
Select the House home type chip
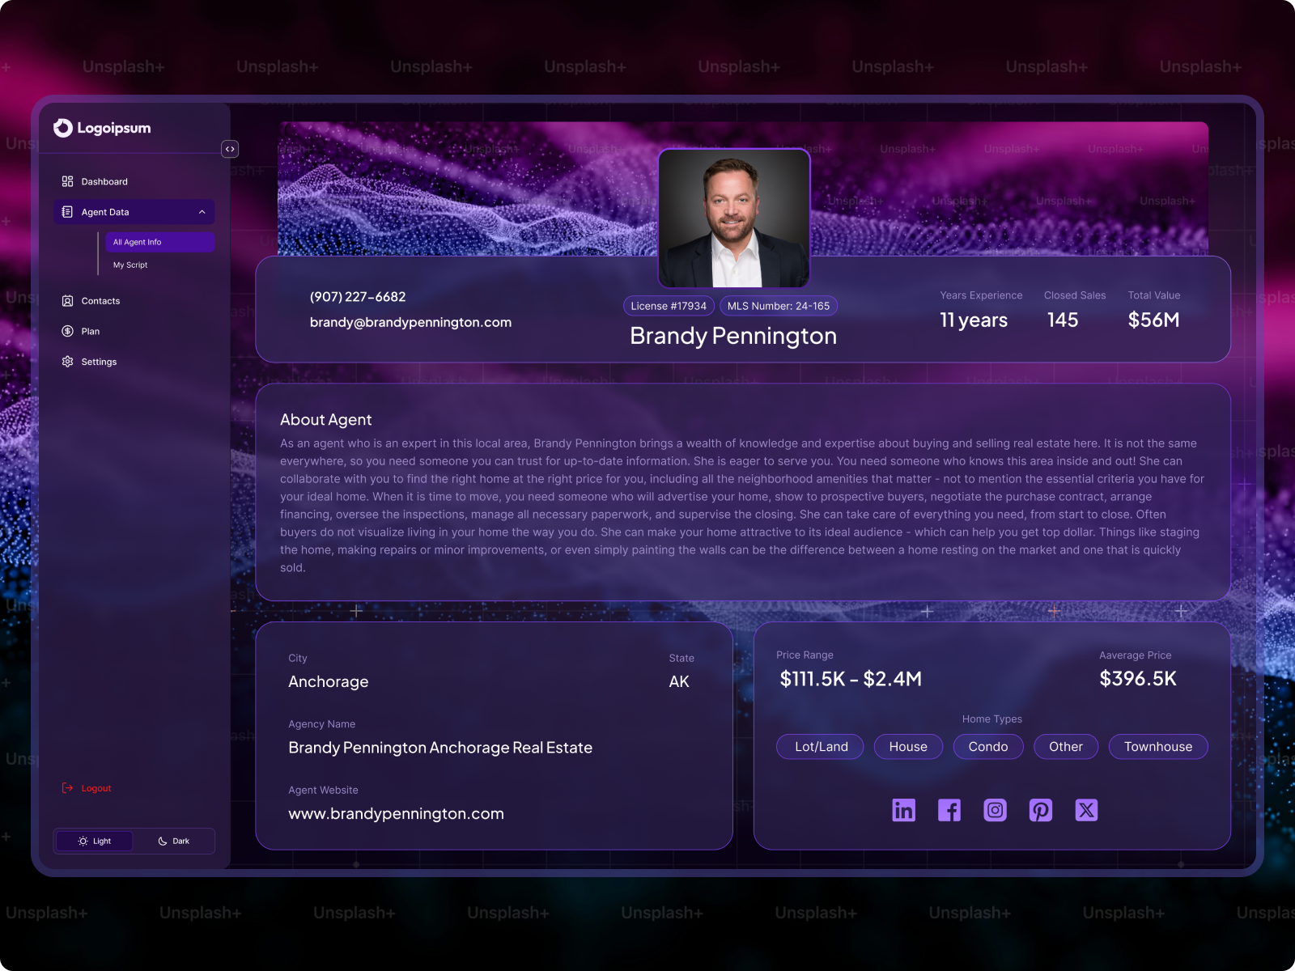[x=908, y=747]
